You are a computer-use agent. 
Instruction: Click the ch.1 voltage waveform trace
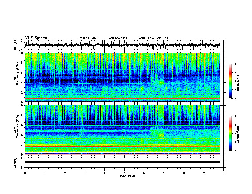122,45
